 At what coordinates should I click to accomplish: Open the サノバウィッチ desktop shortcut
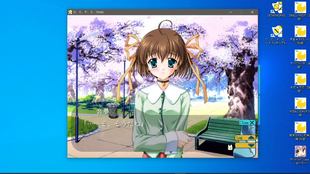coord(300,59)
